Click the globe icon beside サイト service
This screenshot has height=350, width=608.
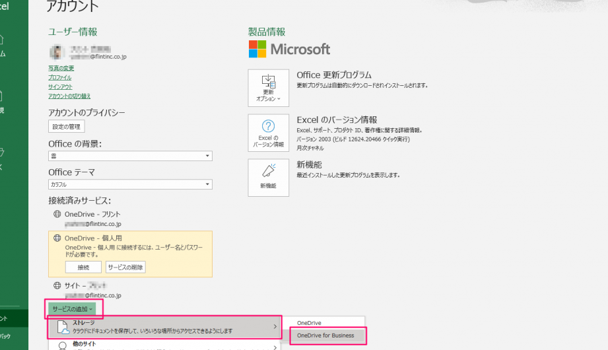(57, 285)
